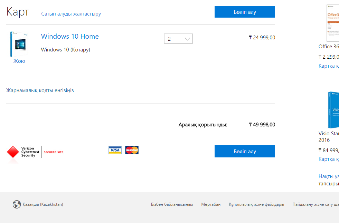Viewport: 339px width, 223px height.
Task: Follow the 'Сатып алуды жалғастыру' link
Action: [x=71, y=14]
